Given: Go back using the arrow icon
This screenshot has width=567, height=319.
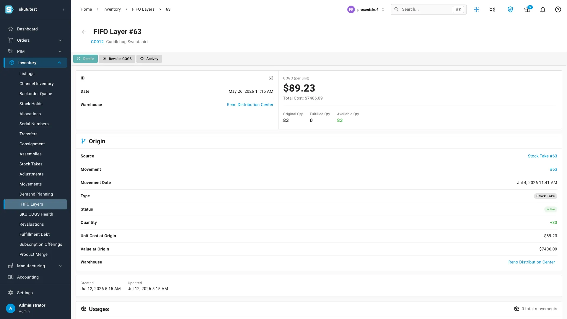Looking at the screenshot, I should pyautogui.click(x=84, y=32).
